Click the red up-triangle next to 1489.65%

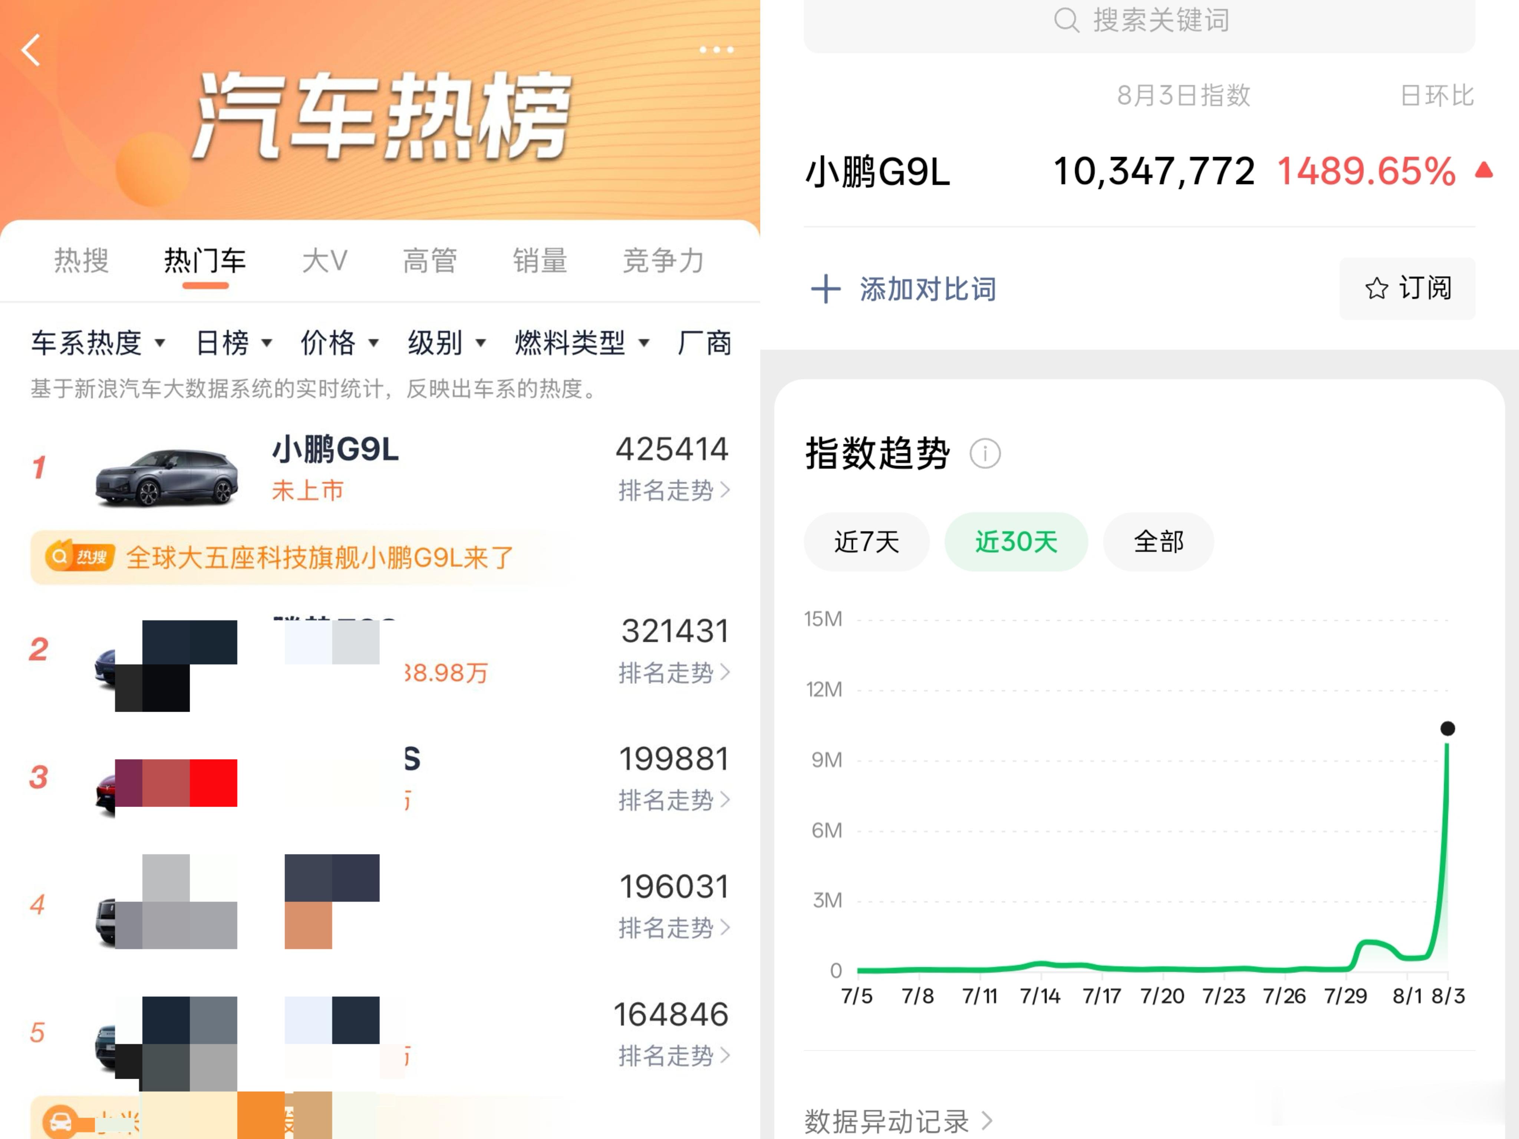1483,169
